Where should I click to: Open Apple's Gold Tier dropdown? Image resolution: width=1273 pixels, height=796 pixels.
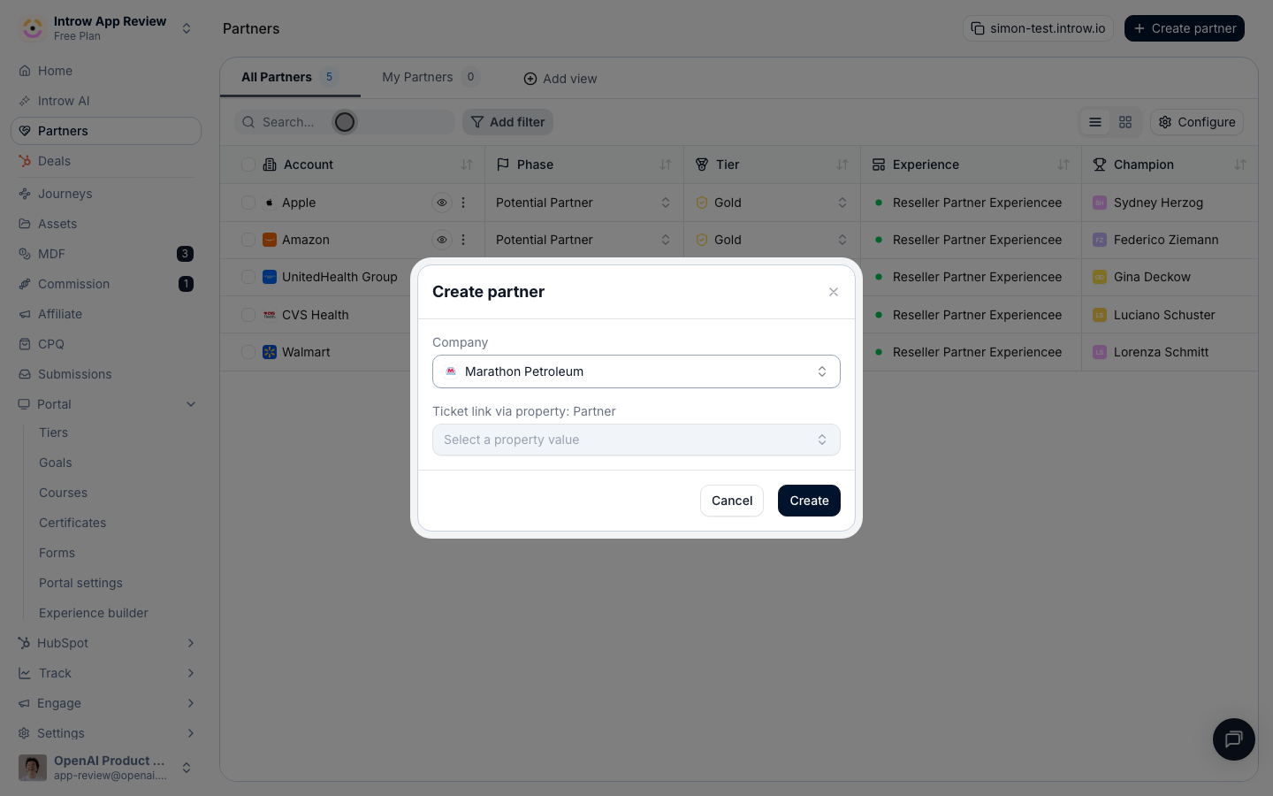772,203
